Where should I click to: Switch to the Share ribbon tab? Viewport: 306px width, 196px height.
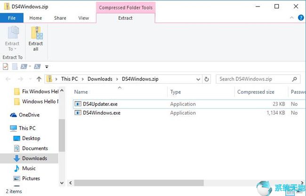(x=60, y=18)
